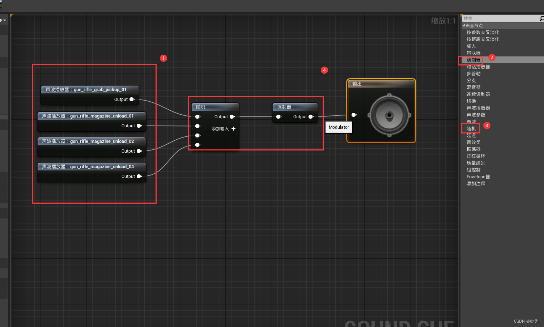Click the plus icon beside 添加输入

[234, 129]
